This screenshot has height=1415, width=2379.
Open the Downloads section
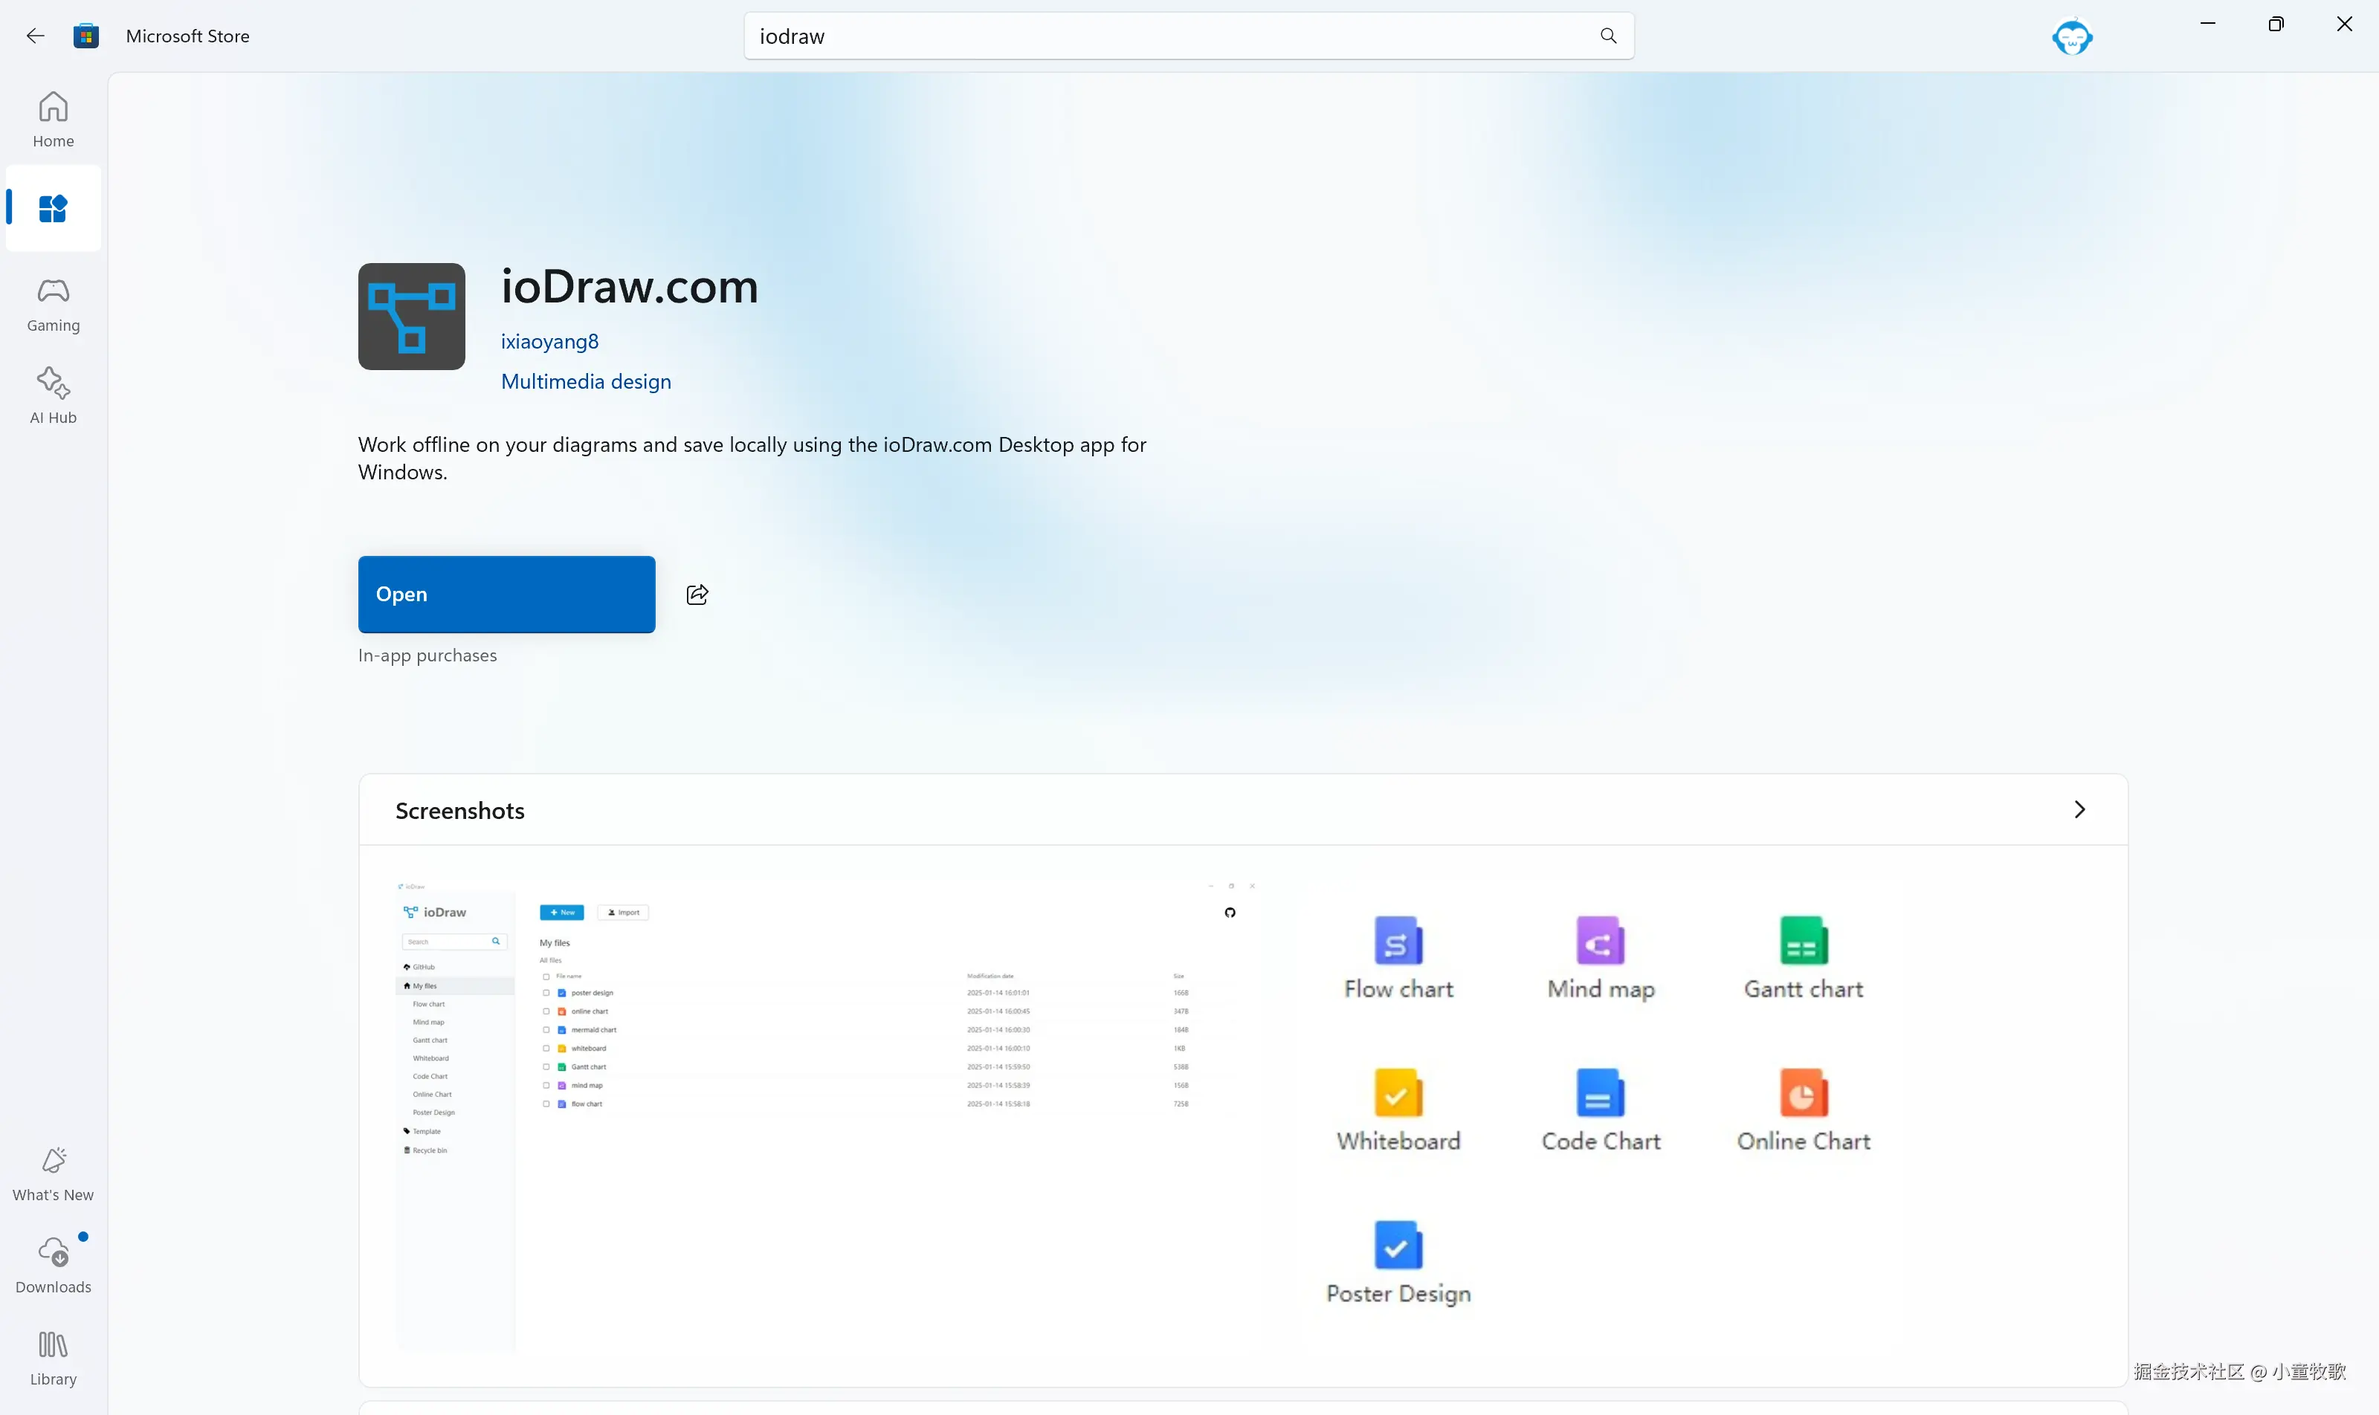point(53,1266)
